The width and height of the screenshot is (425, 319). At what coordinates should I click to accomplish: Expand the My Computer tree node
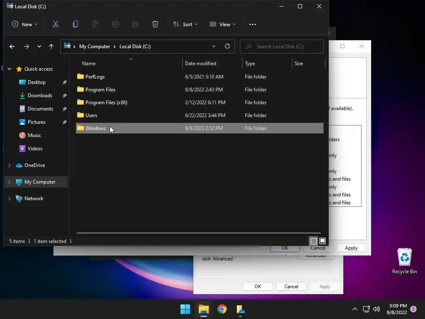pyautogui.click(x=10, y=182)
